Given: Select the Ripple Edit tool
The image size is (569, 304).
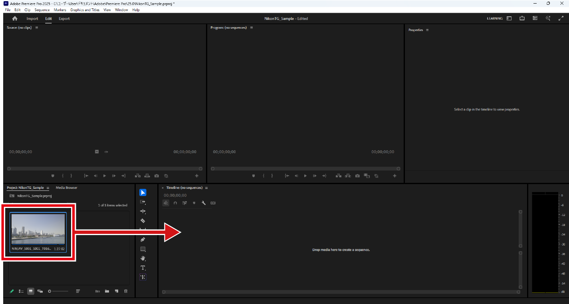Looking at the screenshot, I should coord(143,211).
